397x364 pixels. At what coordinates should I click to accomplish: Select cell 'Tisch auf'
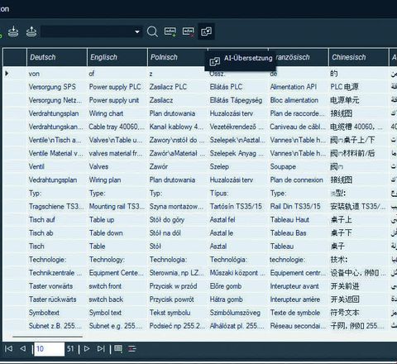point(57,219)
